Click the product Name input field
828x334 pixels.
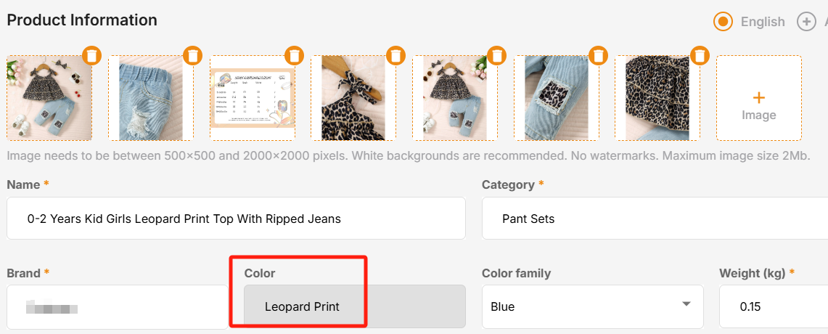(236, 219)
